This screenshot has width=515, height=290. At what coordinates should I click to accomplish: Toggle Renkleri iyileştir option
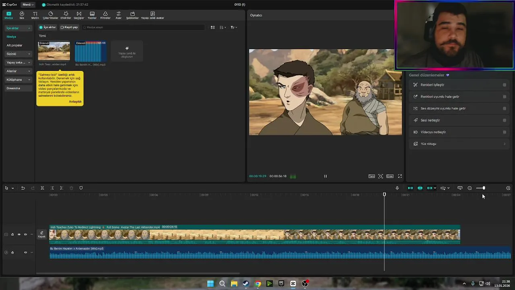(x=505, y=85)
